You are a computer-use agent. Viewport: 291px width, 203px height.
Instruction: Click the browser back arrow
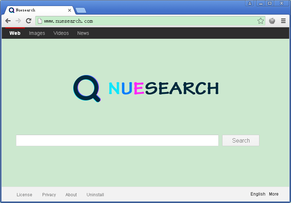pos(8,21)
